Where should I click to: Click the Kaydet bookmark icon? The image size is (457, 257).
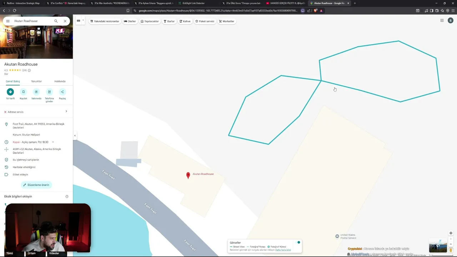(x=23, y=92)
